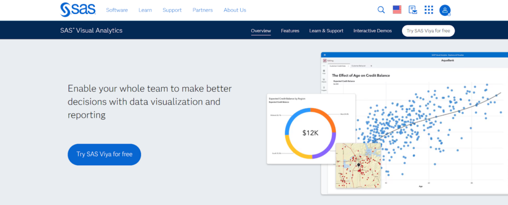
Task: Open the Learn menu
Action: click(x=145, y=10)
